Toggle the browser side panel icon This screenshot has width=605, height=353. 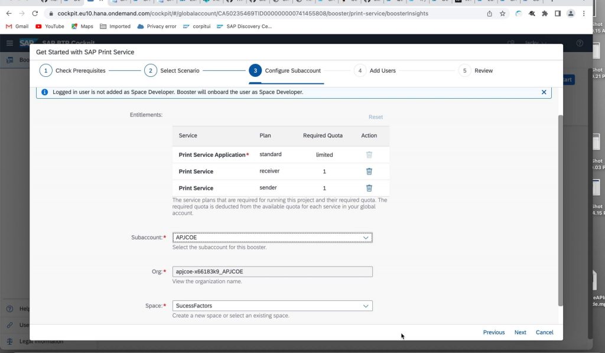click(558, 14)
